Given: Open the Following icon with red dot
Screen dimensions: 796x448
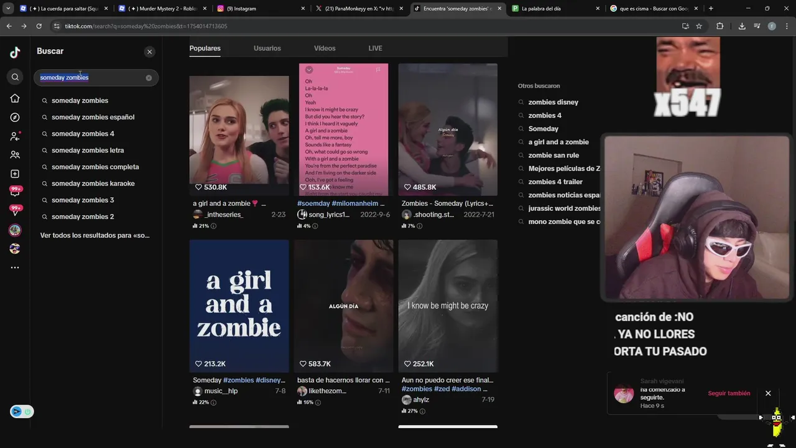Looking at the screenshot, I should [15, 136].
